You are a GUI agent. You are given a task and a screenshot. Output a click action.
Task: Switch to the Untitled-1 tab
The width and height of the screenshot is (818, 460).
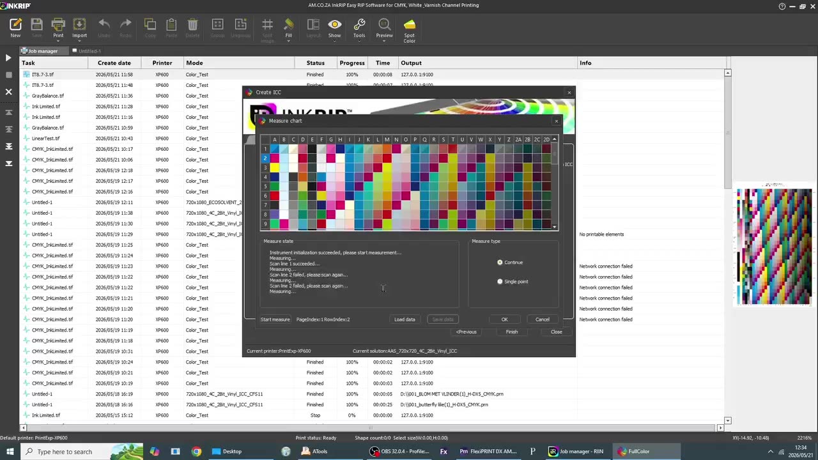tap(87, 51)
